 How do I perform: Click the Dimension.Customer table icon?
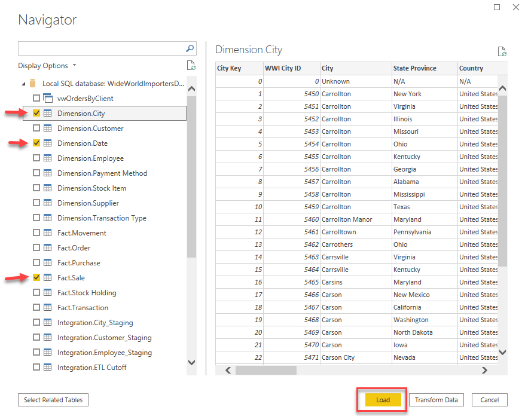(48, 128)
